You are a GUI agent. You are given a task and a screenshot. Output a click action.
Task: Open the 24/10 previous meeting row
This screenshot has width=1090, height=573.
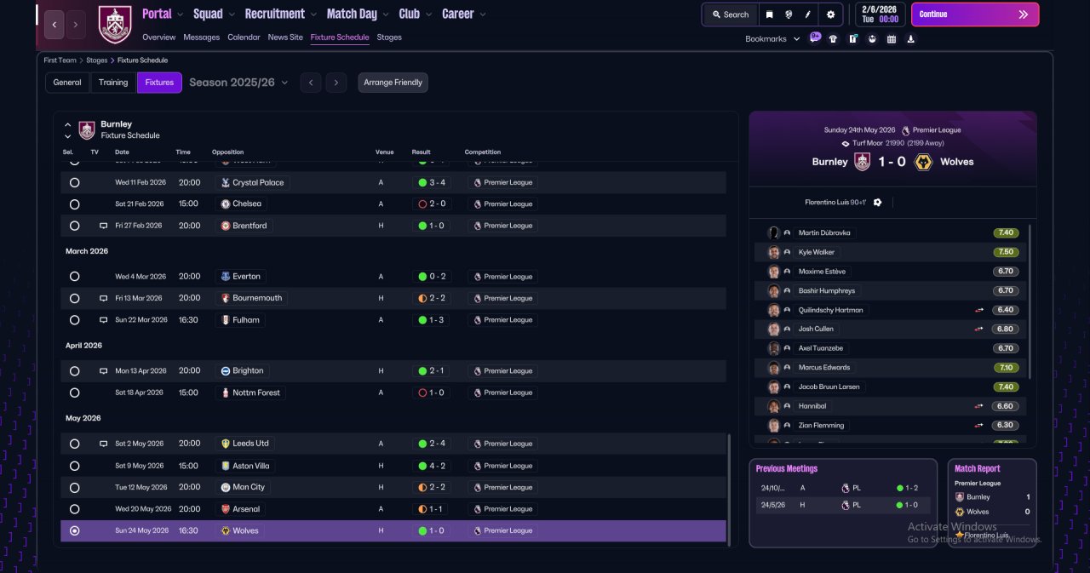(x=842, y=488)
